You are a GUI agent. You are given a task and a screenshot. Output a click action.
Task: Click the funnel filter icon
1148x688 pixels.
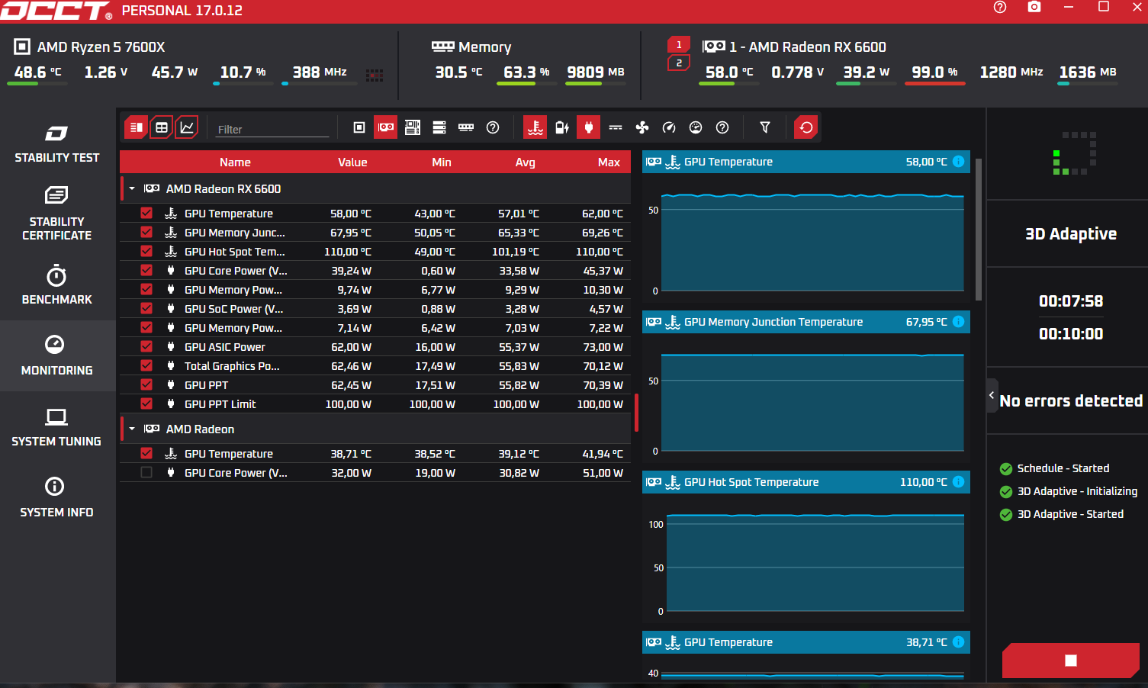pyautogui.click(x=765, y=127)
